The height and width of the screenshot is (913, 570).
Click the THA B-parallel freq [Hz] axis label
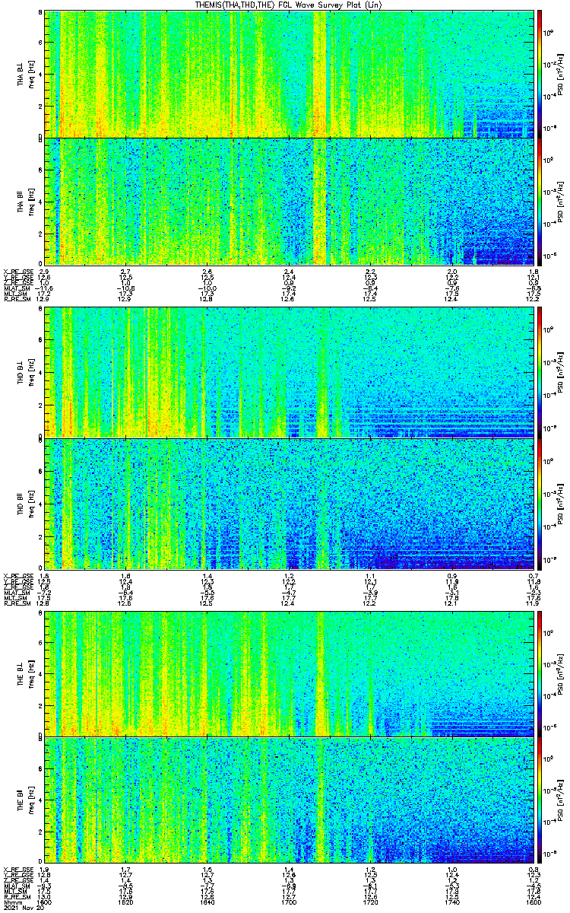tap(30, 201)
